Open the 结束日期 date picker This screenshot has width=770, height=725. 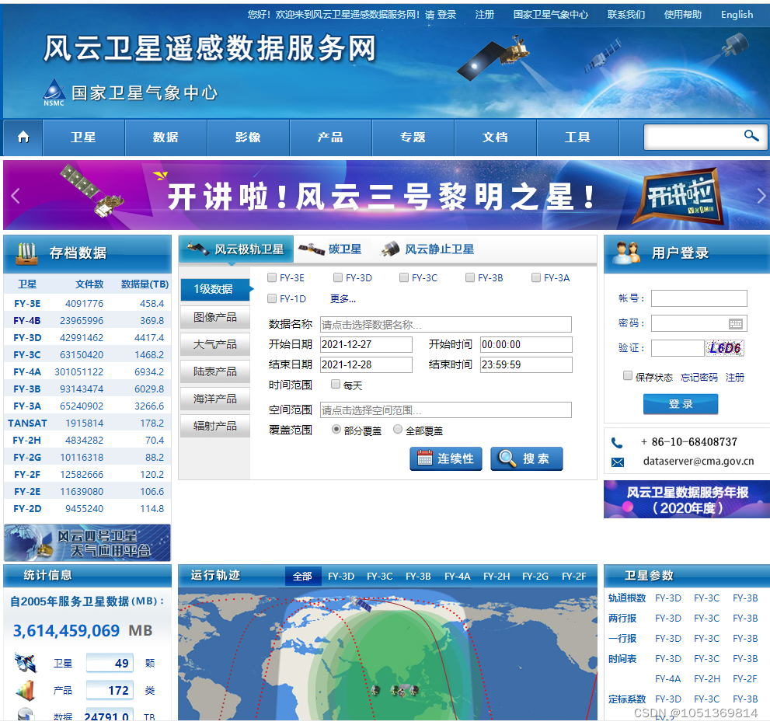coord(366,364)
